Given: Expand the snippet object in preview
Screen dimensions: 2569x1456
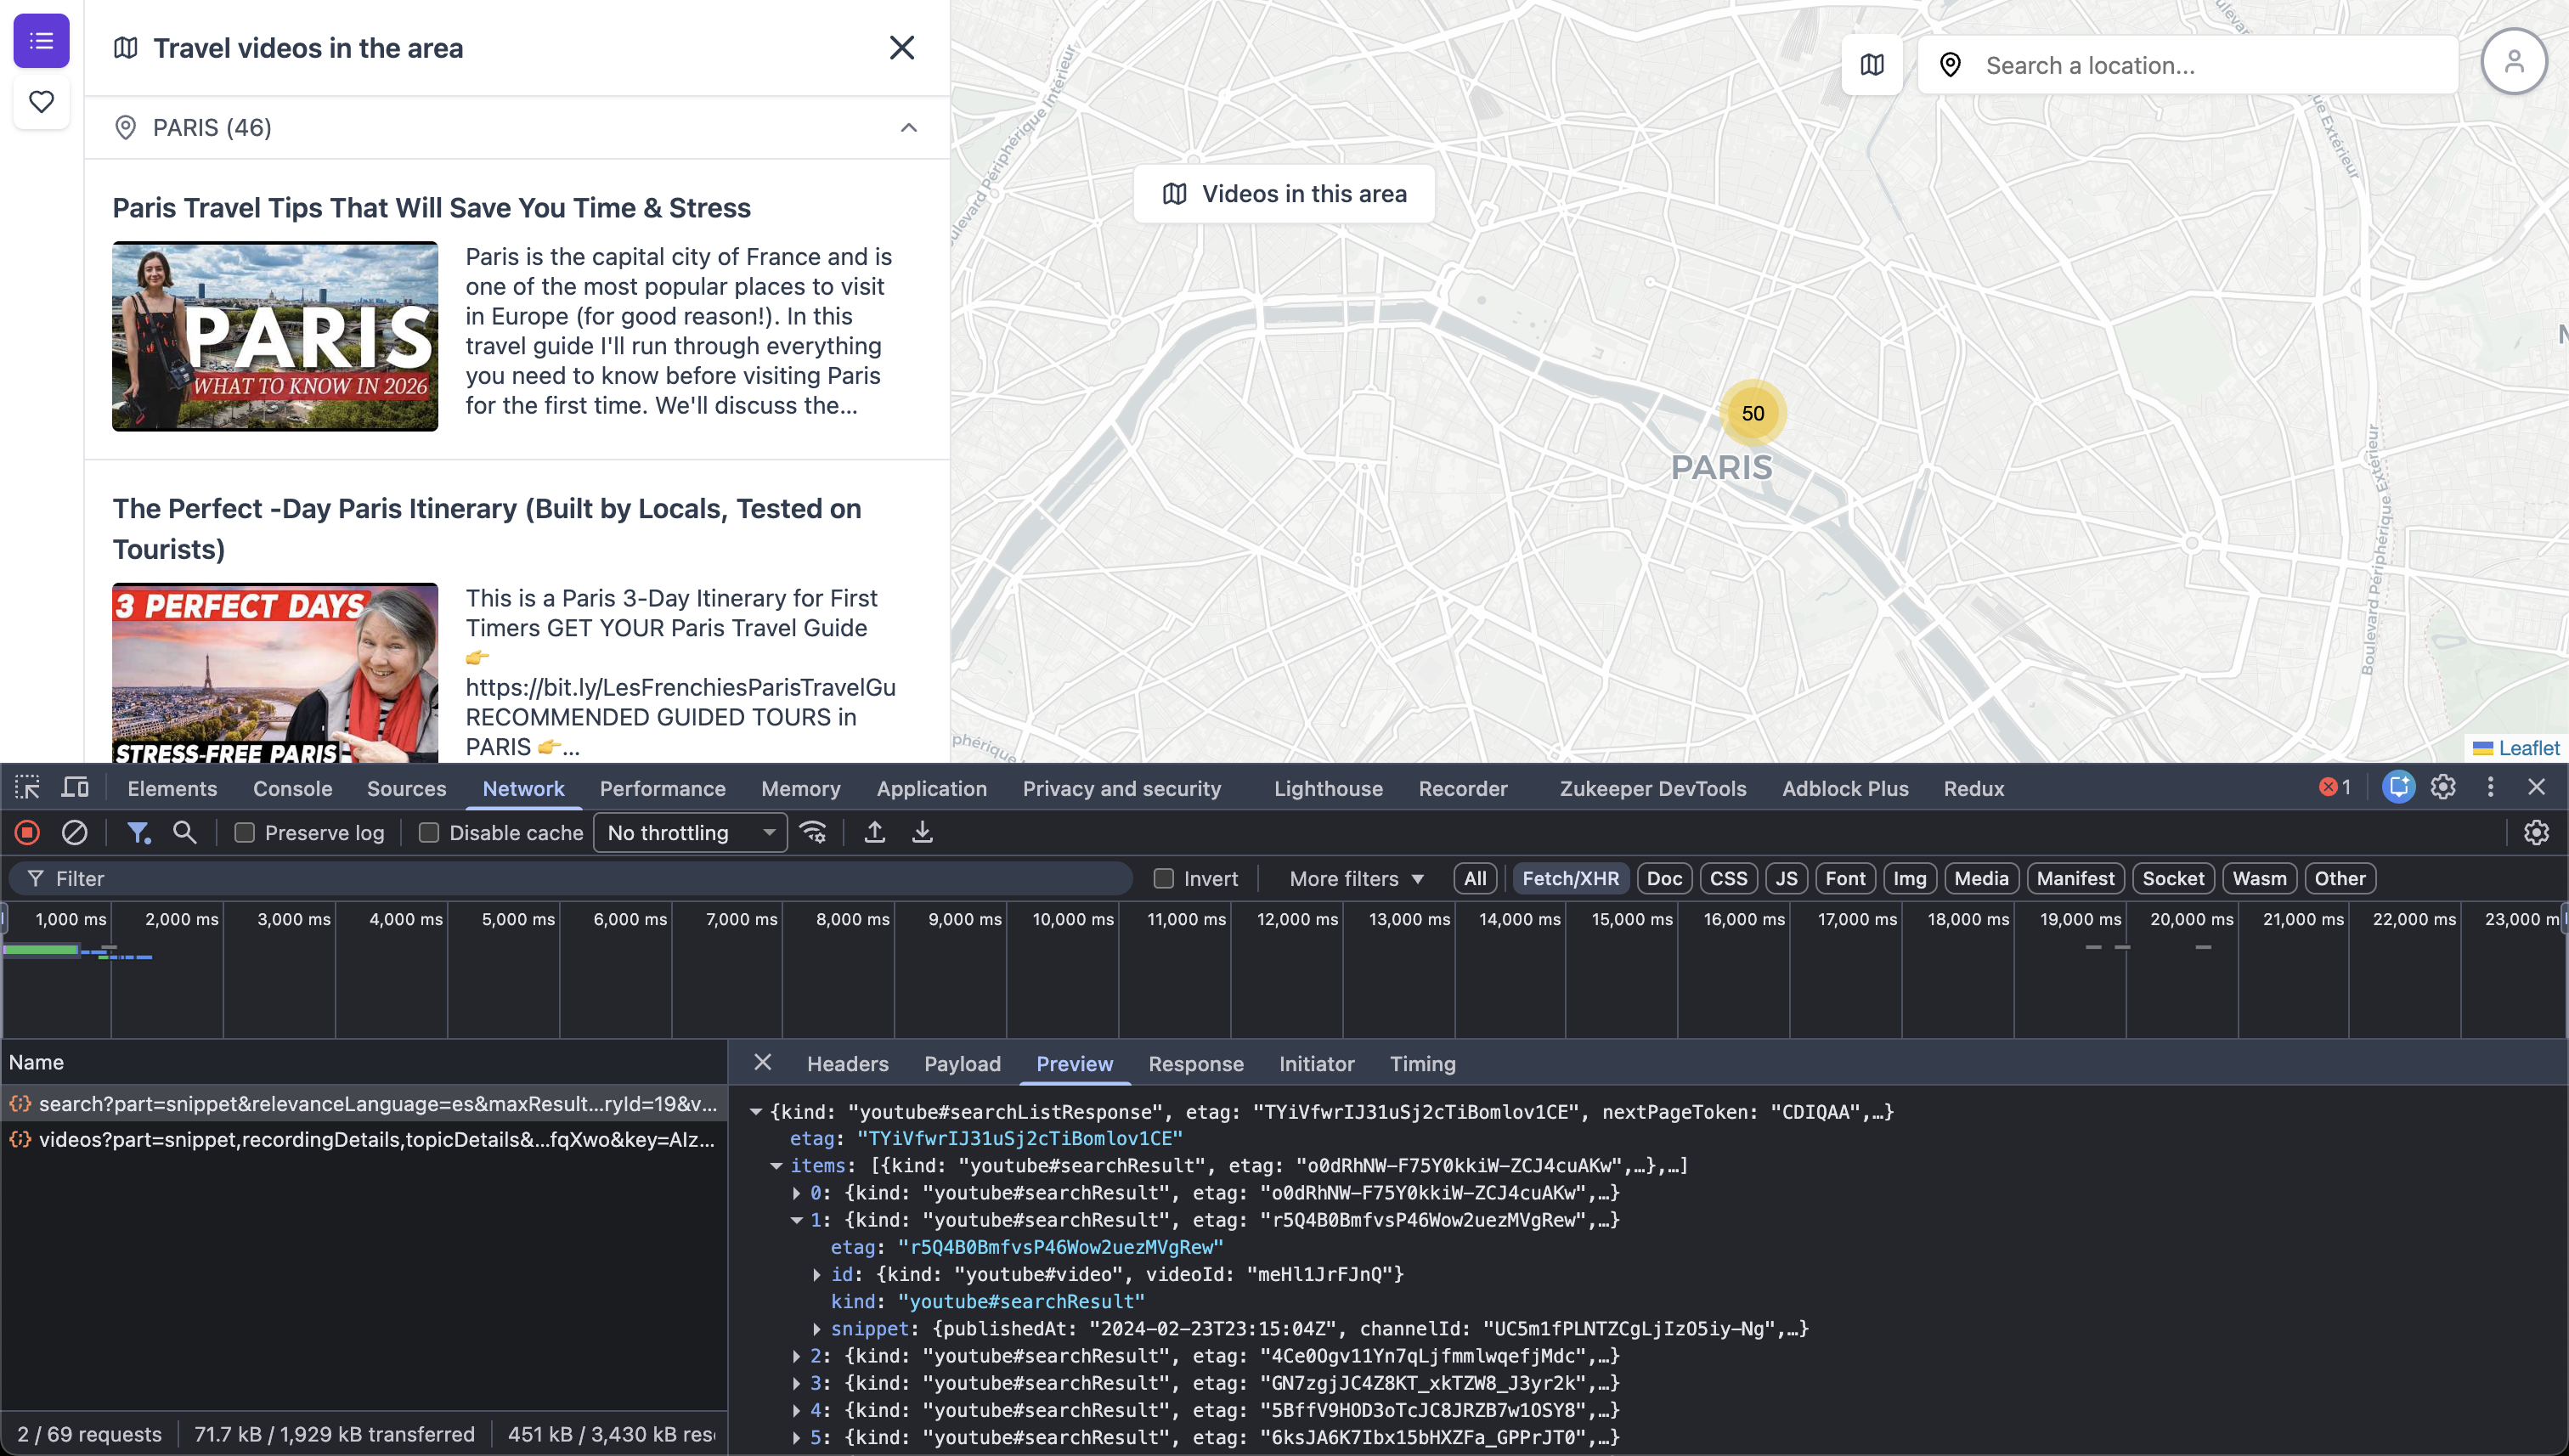Looking at the screenshot, I should 817,1329.
